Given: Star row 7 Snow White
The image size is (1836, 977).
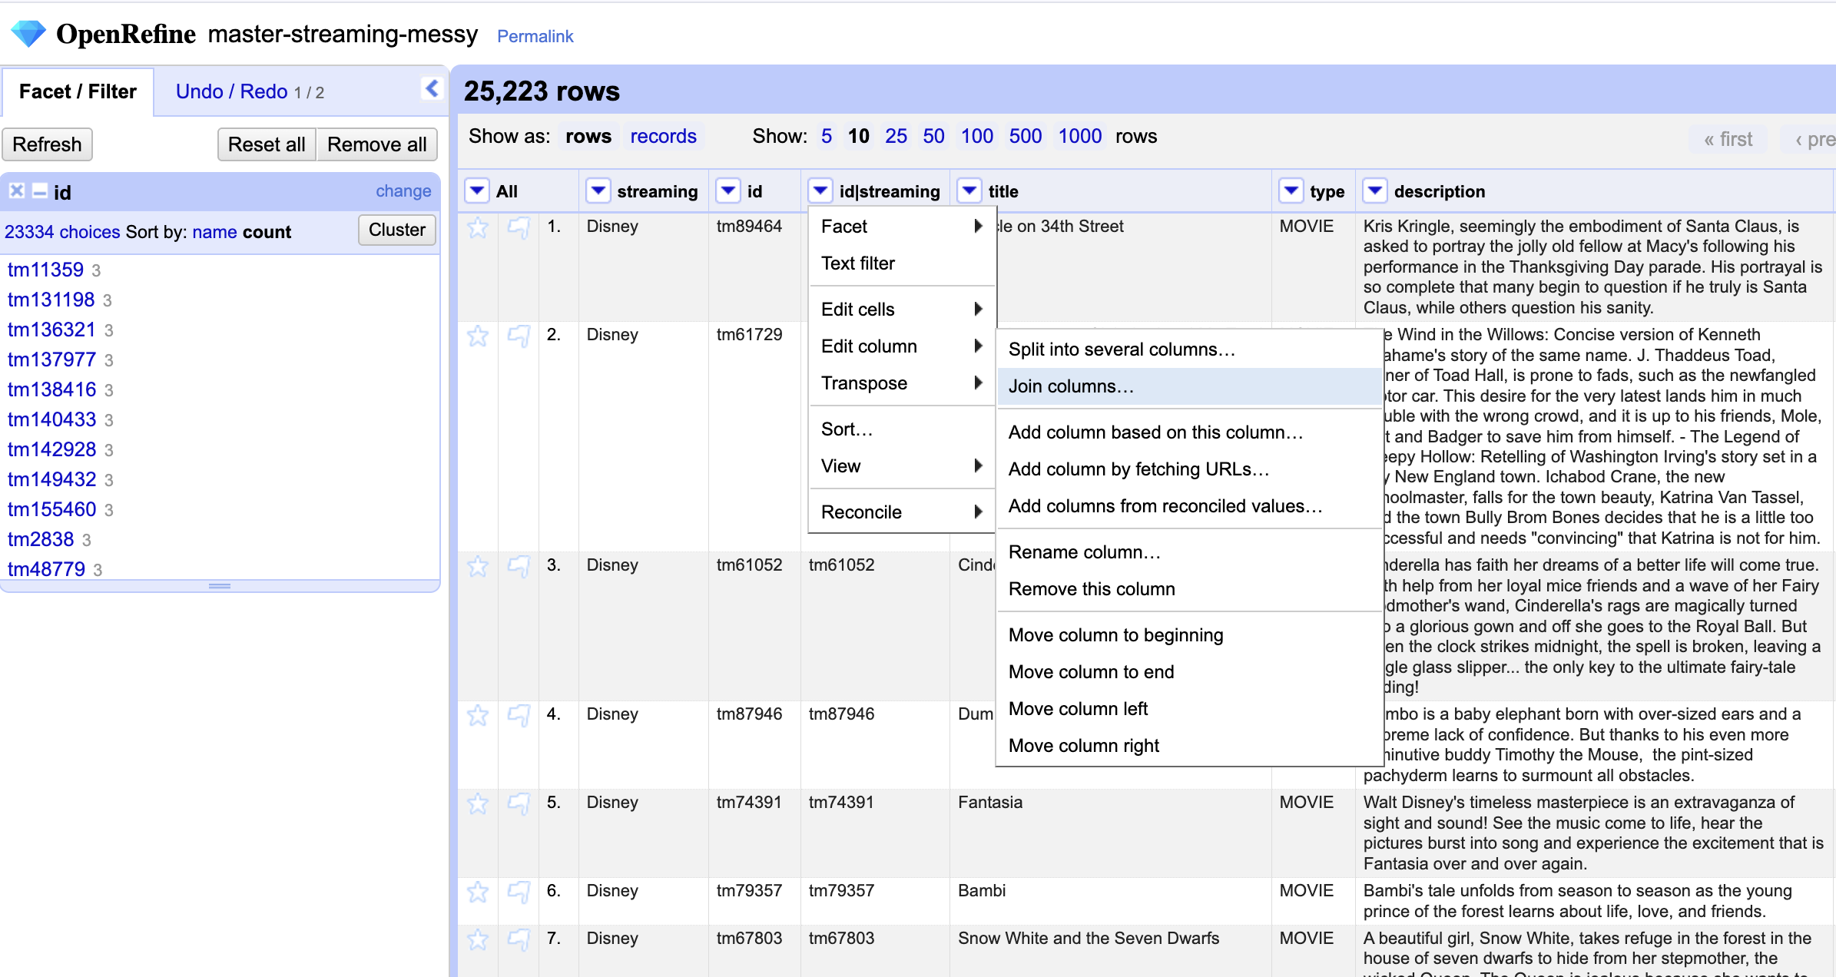Looking at the screenshot, I should (x=478, y=939).
